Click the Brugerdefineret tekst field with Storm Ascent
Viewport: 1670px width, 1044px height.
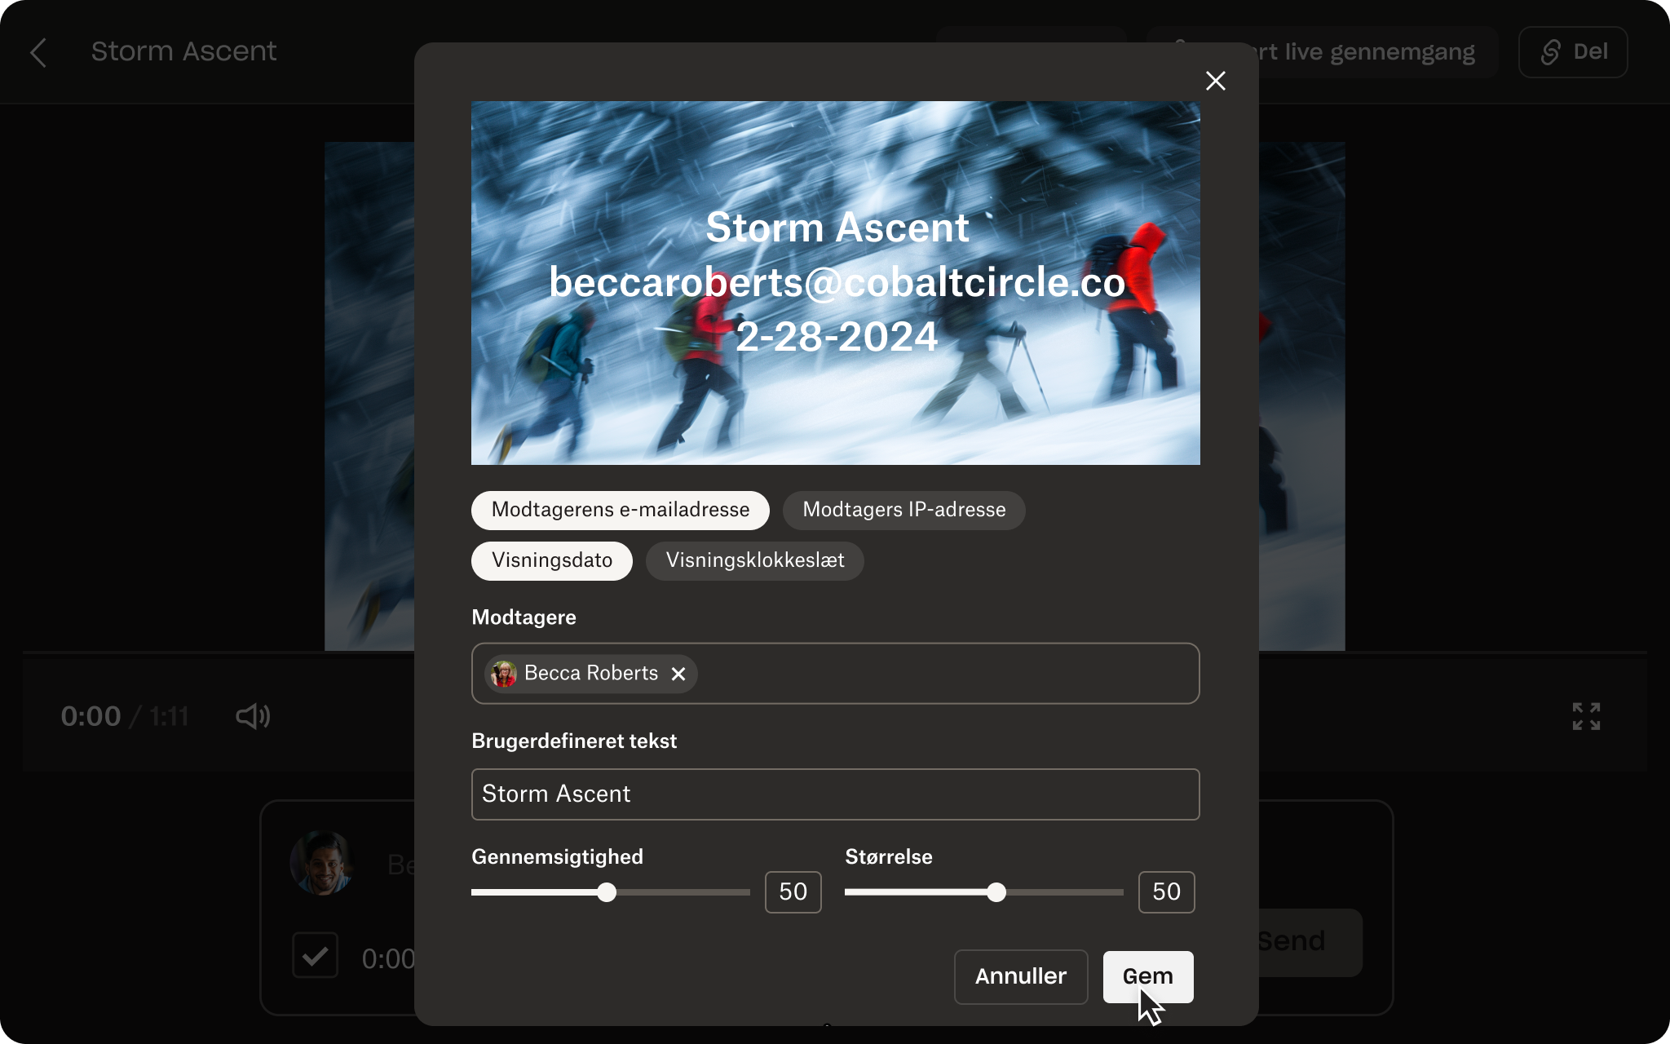click(836, 794)
